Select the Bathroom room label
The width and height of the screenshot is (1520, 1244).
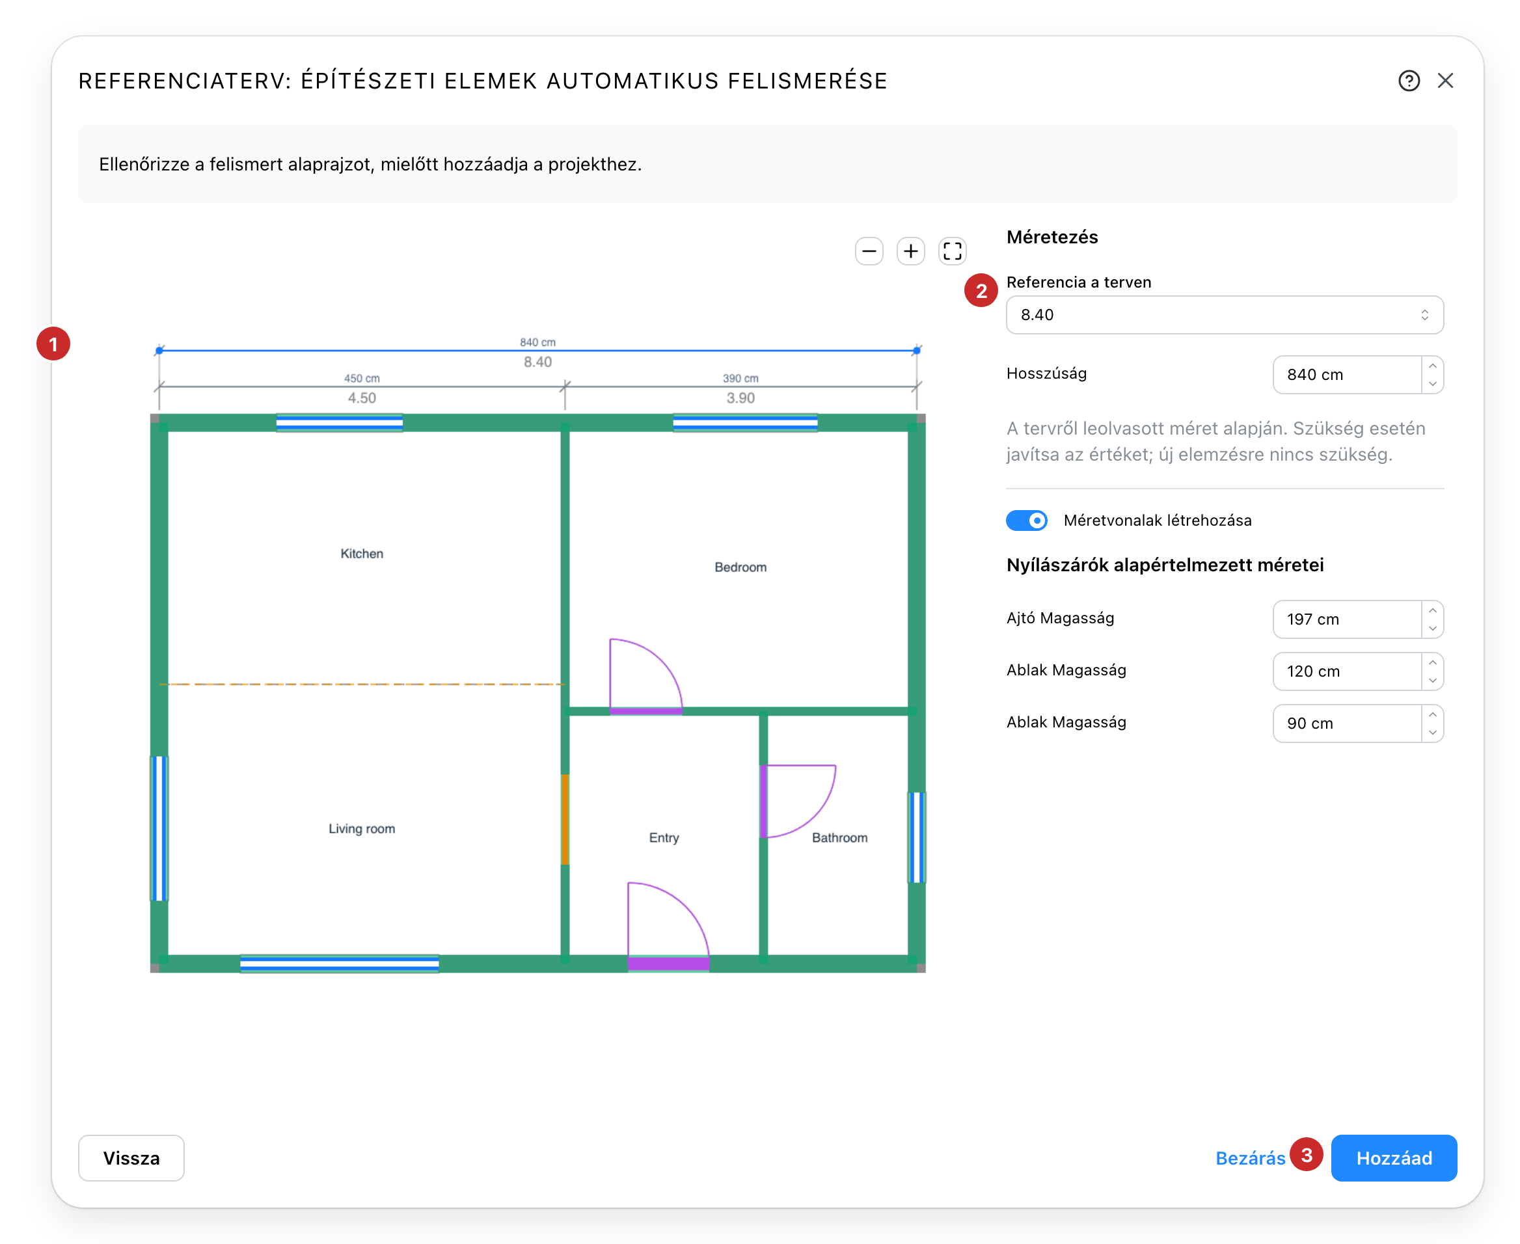[839, 838]
